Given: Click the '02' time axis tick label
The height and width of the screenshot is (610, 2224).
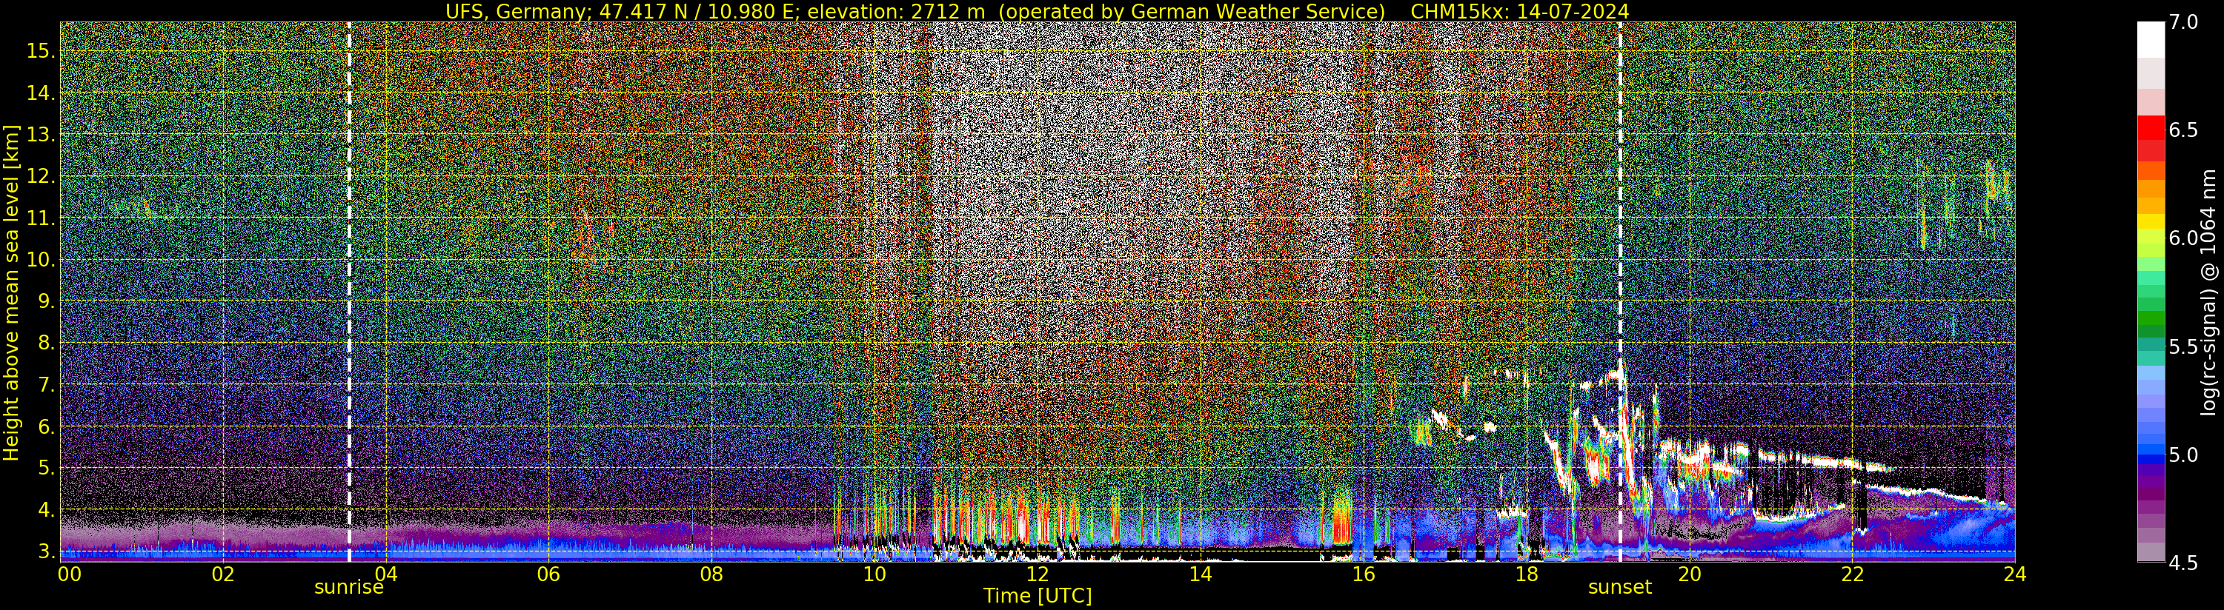Looking at the screenshot, I should click(x=223, y=574).
